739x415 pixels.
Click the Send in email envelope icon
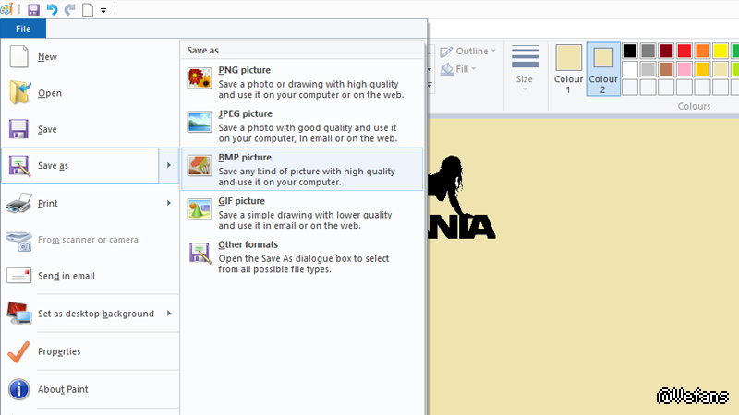tap(18, 275)
